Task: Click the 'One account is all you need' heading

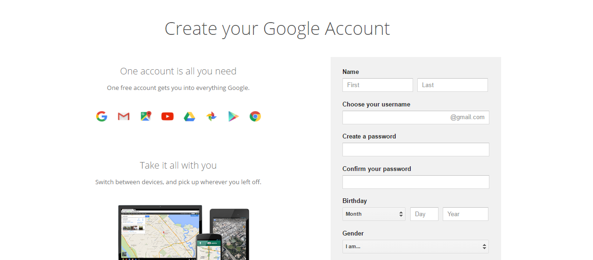Action: 178,71
